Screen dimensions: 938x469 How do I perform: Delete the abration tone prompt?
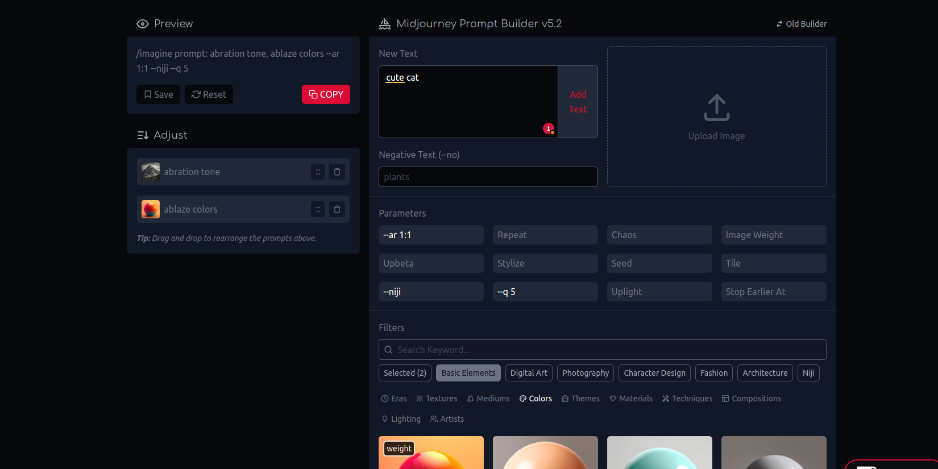(x=337, y=172)
